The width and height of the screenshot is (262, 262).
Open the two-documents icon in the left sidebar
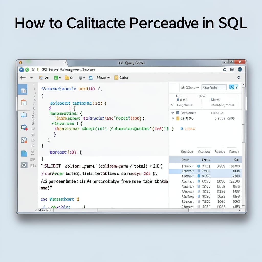[24, 140]
